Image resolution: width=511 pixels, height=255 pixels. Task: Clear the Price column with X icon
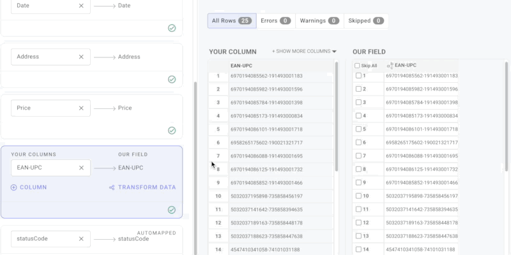tap(81, 108)
